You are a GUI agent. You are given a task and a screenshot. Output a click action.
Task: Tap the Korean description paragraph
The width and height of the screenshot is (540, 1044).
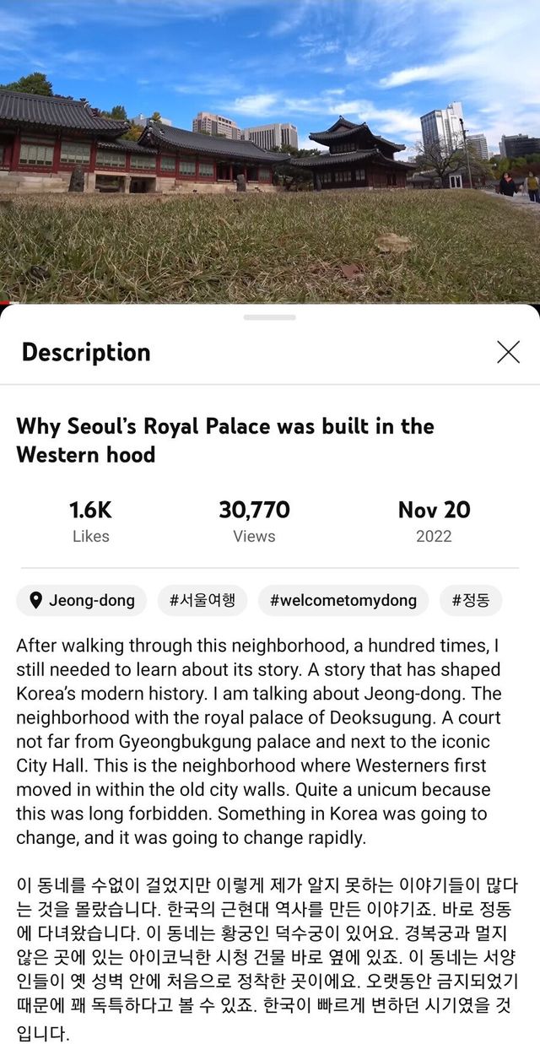267,958
